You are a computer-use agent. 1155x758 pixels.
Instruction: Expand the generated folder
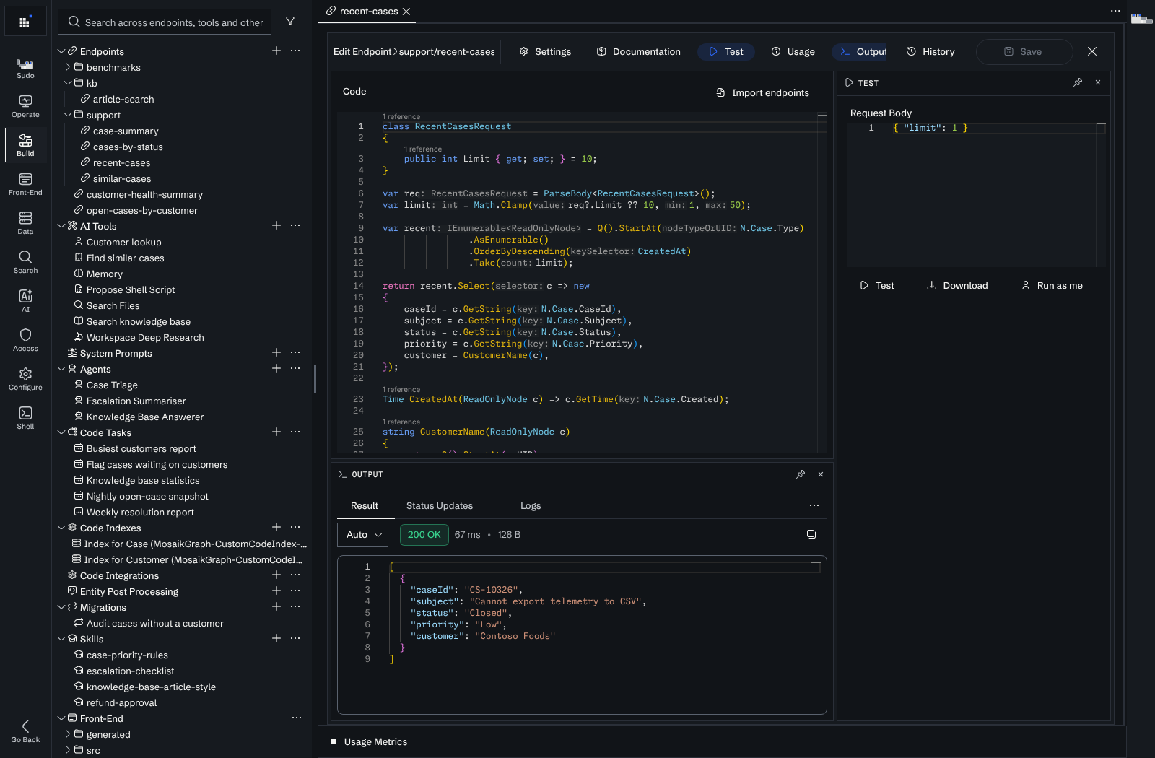pyautogui.click(x=68, y=734)
